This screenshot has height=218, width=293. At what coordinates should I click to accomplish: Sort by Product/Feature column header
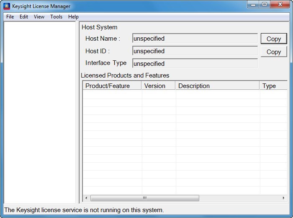coord(112,86)
